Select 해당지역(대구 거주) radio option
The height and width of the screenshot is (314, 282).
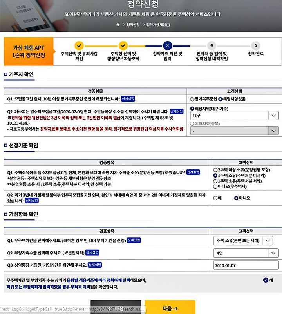[x=192, y=109]
